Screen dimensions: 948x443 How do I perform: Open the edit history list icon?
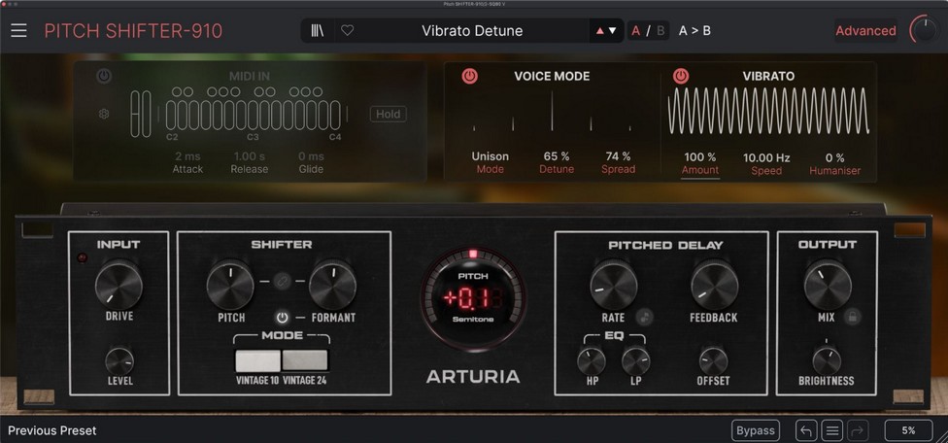832,431
